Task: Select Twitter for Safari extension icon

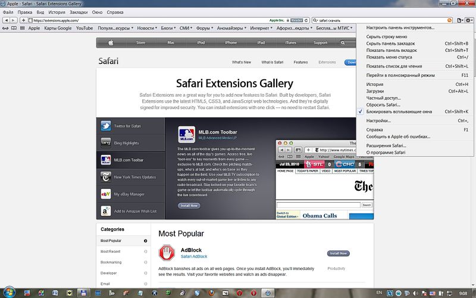Action: (106, 126)
